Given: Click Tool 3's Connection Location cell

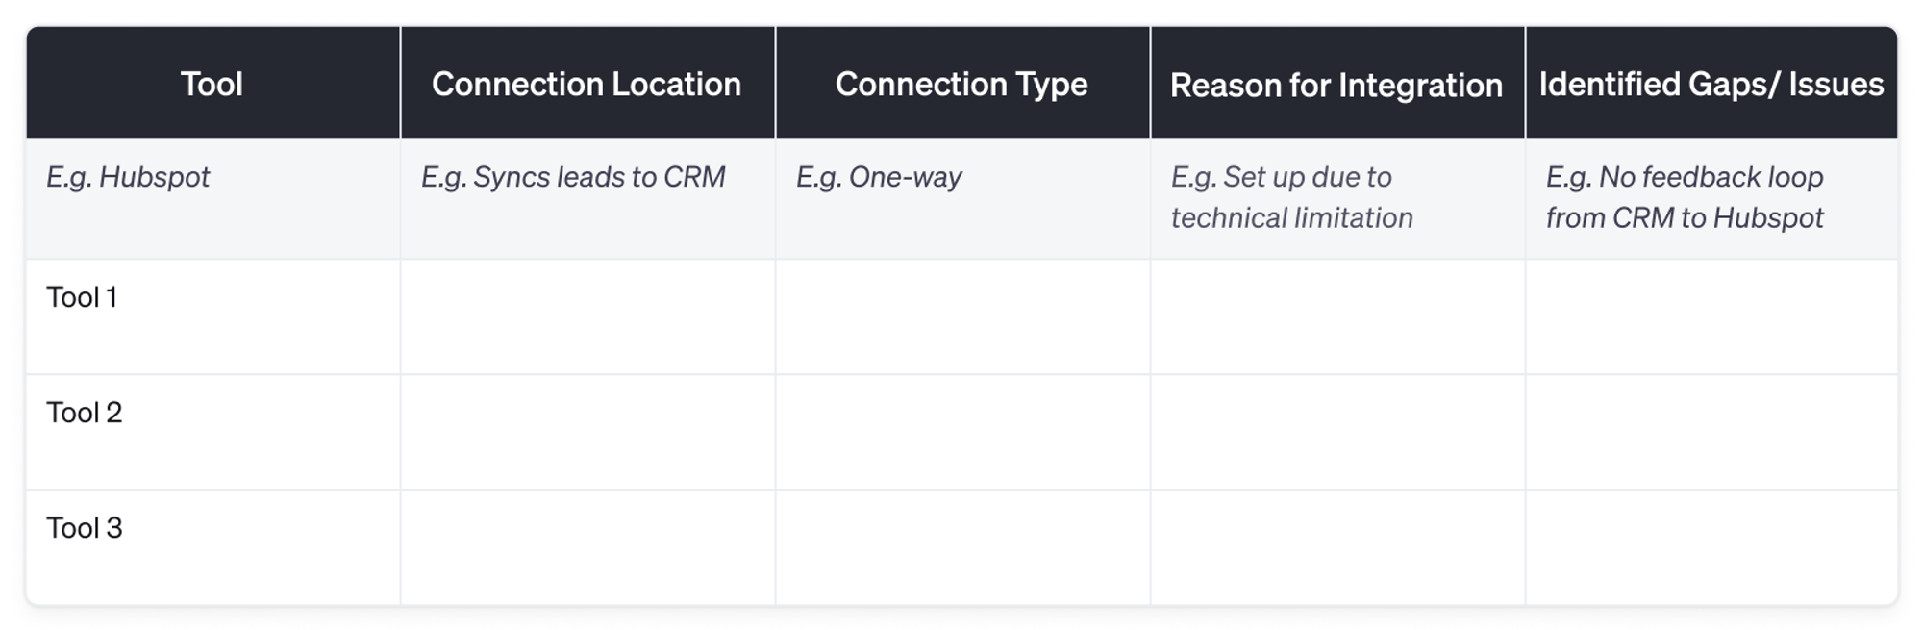Looking at the screenshot, I should (587, 547).
